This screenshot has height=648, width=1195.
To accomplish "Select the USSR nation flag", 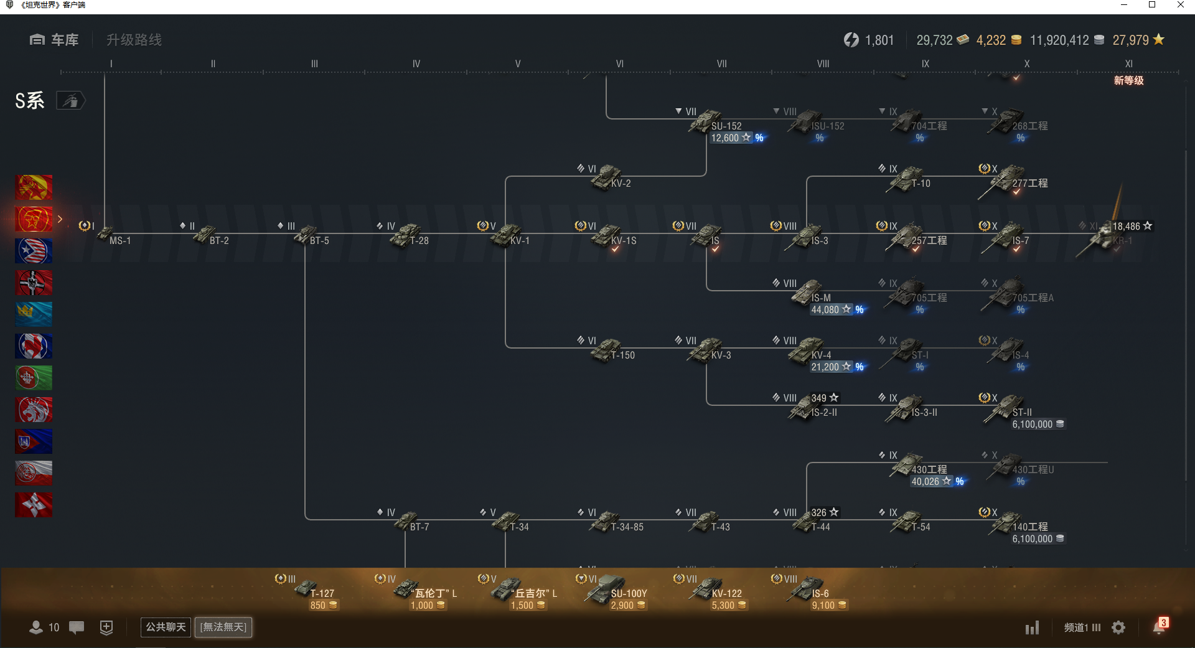I will point(34,219).
